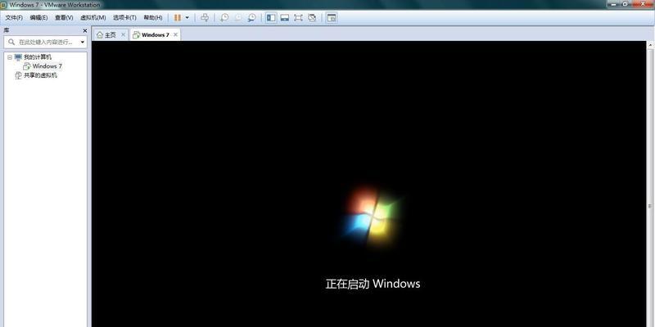
Task: Open the 帮助(H) menu
Action: pos(153,18)
